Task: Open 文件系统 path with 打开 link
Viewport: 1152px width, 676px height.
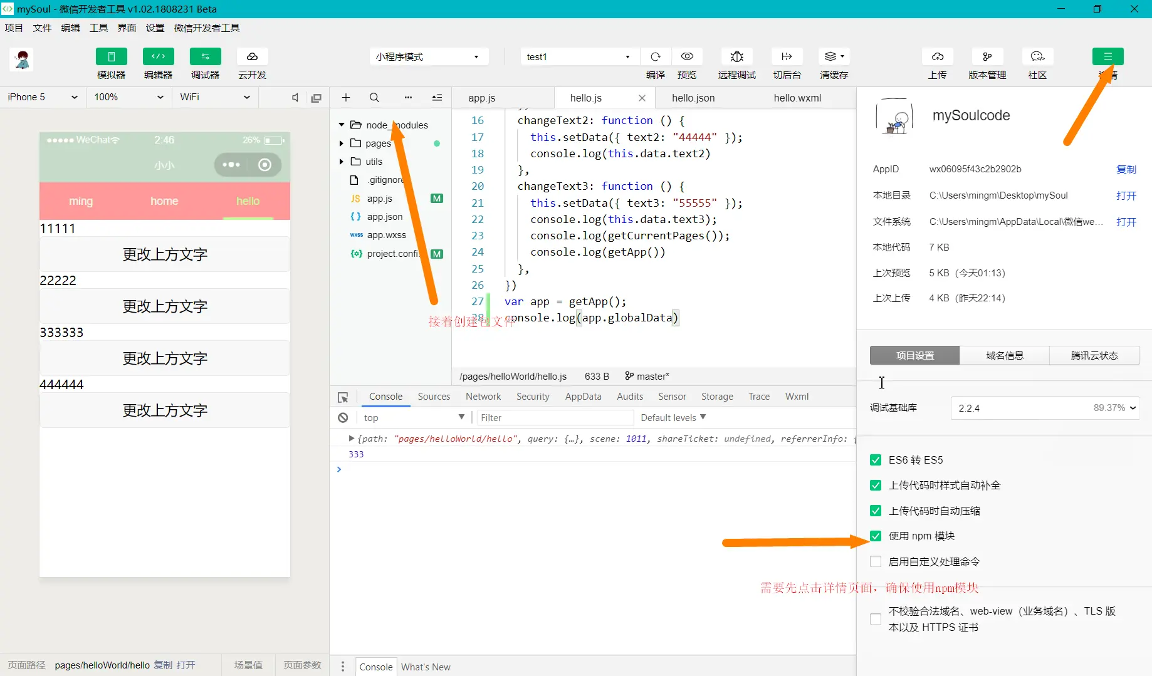Action: 1126,222
